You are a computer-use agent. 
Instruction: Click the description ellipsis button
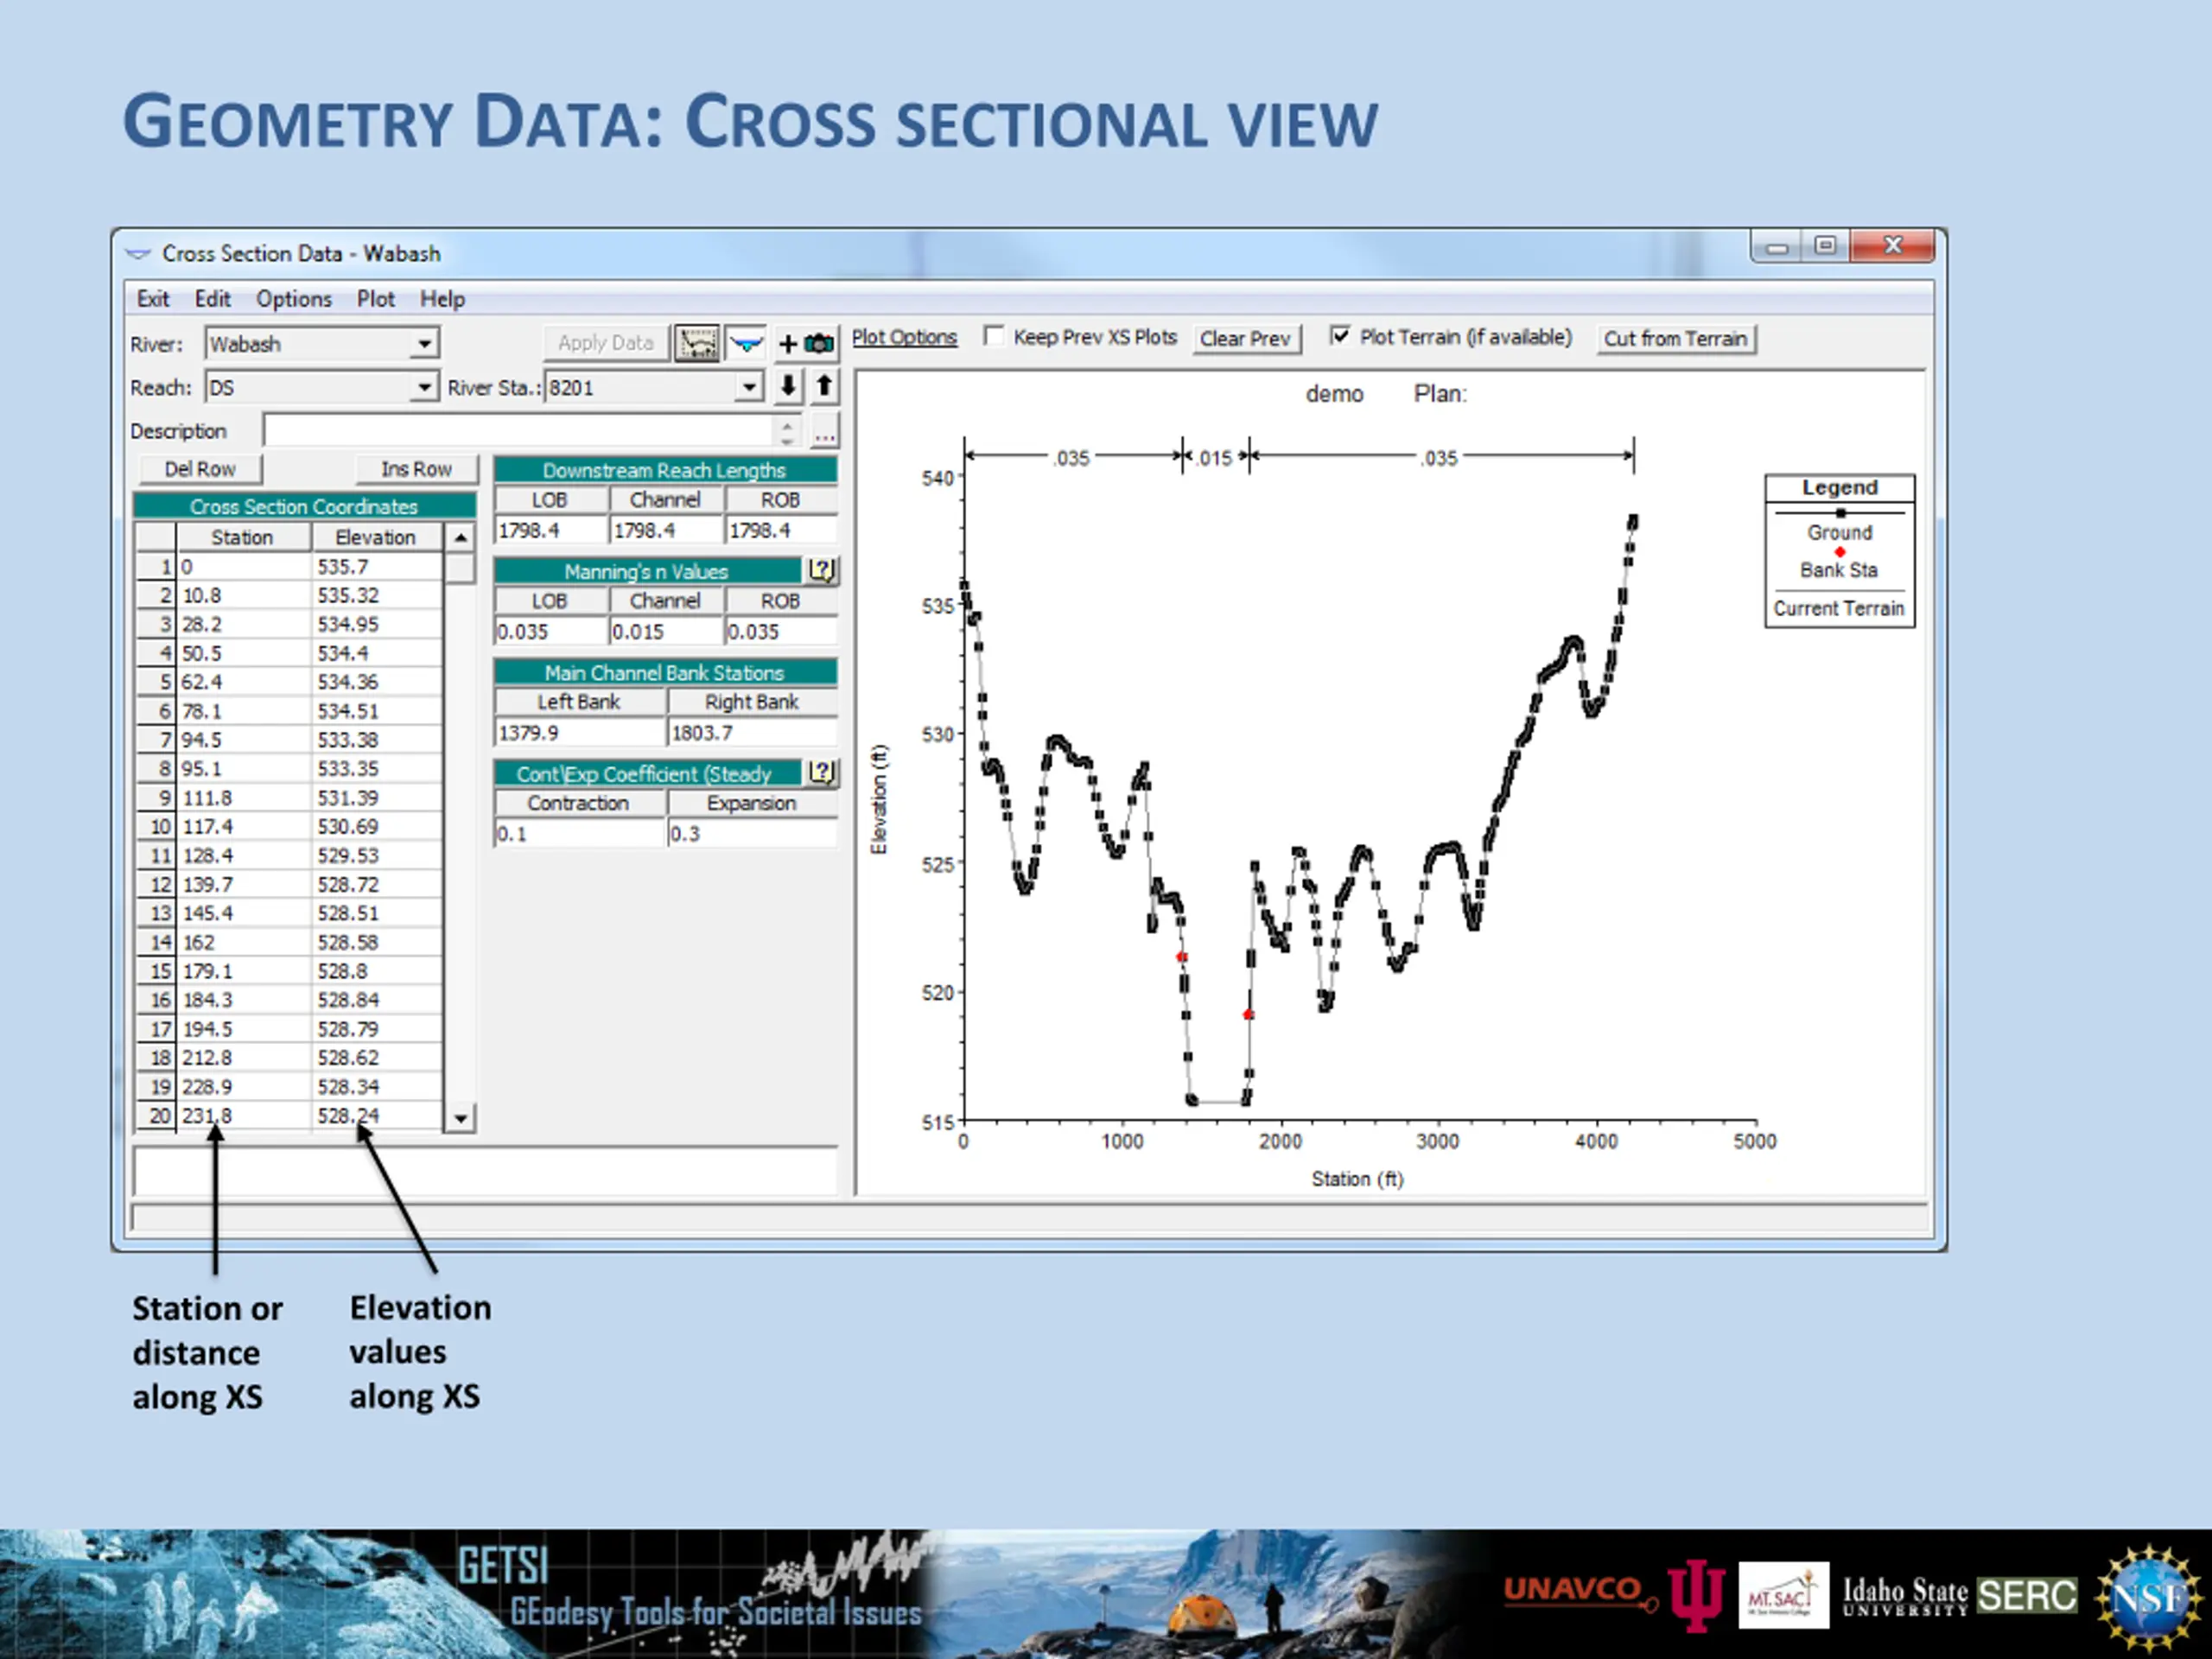tap(824, 432)
